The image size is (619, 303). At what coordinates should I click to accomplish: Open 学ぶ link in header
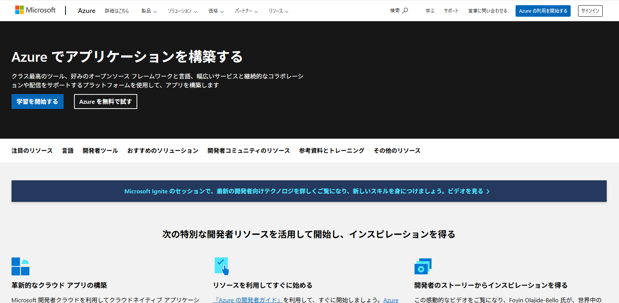click(x=430, y=11)
